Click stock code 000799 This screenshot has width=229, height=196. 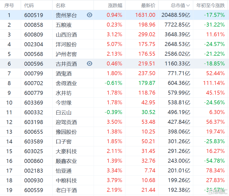click(x=34, y=73)
